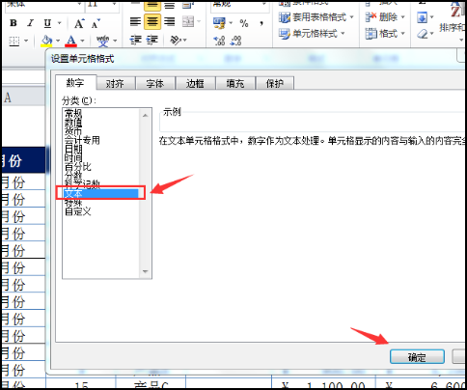This screenshot has height=390, width=467.
Task: Click the 确定 button
Action: pyautogui.click(x=417, y=357)
